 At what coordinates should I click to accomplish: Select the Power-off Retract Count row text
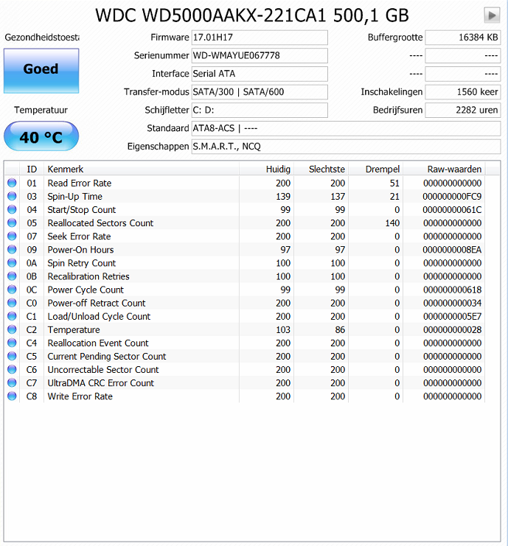point(97,303)
